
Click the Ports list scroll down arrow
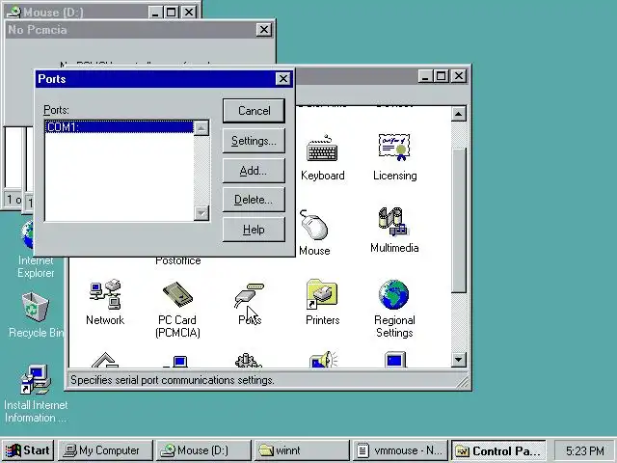pyautogui.click(x=201, y=213)
